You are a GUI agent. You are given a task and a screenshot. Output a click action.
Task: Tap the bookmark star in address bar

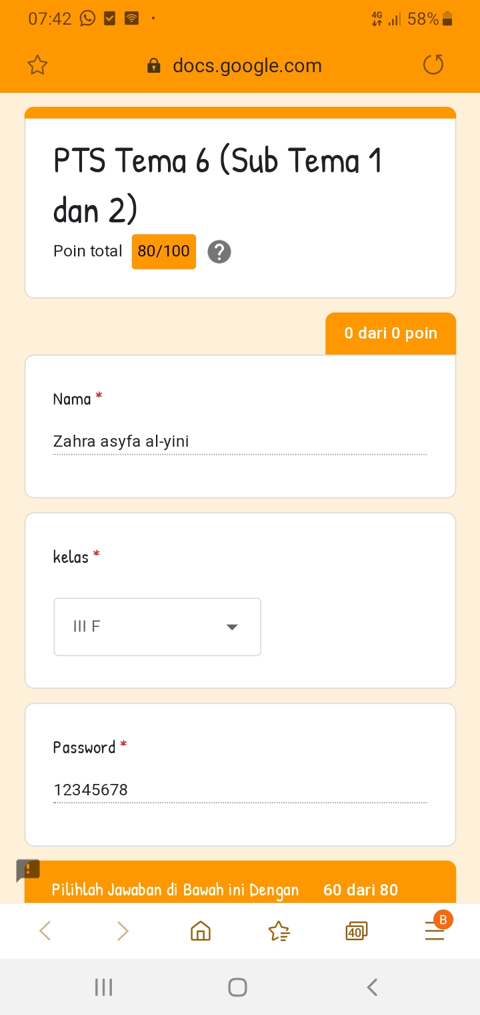[38, 65]
